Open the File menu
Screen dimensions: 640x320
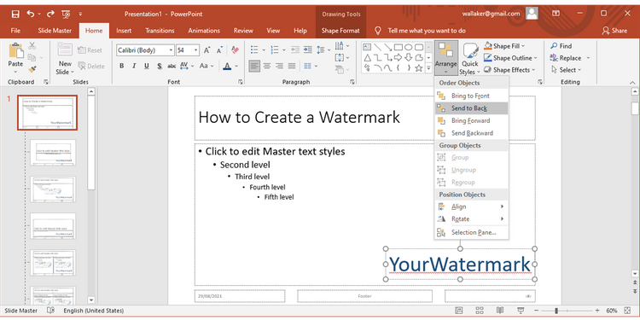(x=15, y=31)
